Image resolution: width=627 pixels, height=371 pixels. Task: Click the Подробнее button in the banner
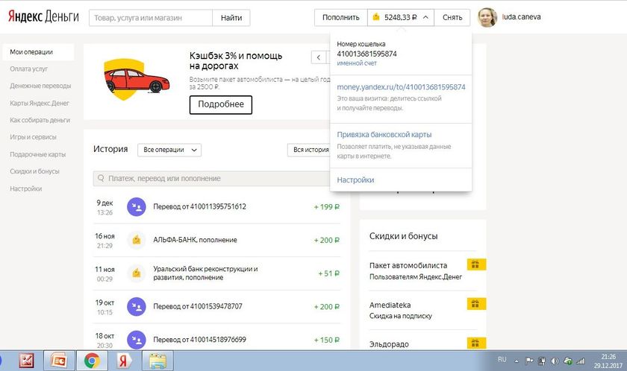coord(221,104)
